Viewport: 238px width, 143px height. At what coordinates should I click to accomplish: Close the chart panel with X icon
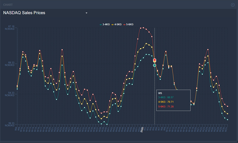(x=233, y=5)
